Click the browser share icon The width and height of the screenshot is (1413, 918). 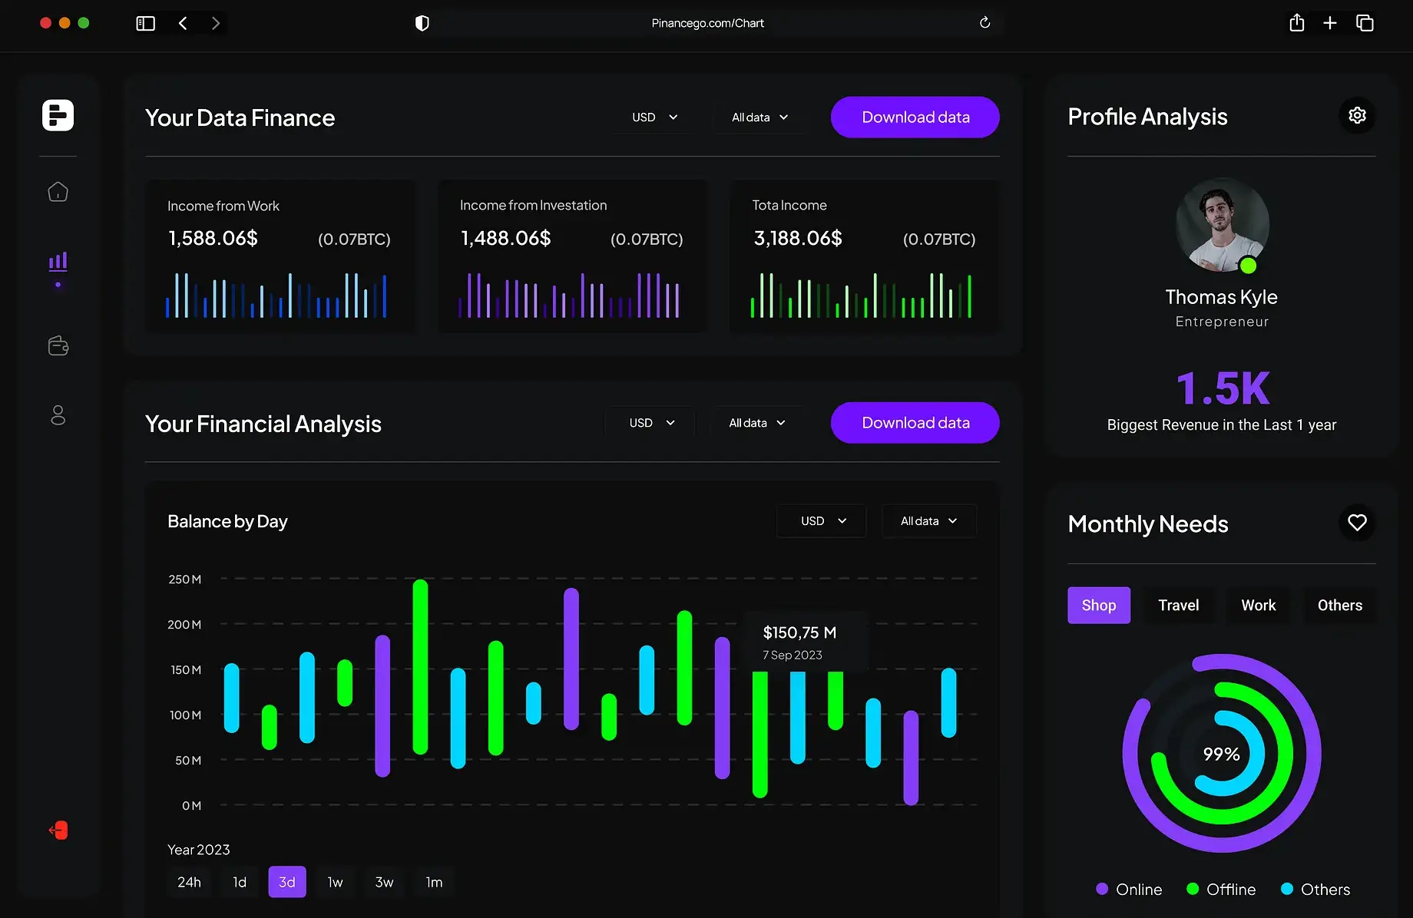1296,23
